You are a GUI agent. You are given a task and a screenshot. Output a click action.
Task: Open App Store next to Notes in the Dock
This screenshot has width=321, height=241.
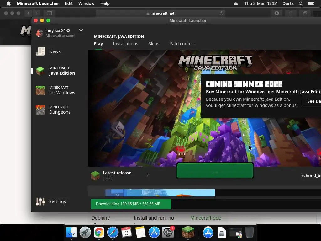(154, 233)
